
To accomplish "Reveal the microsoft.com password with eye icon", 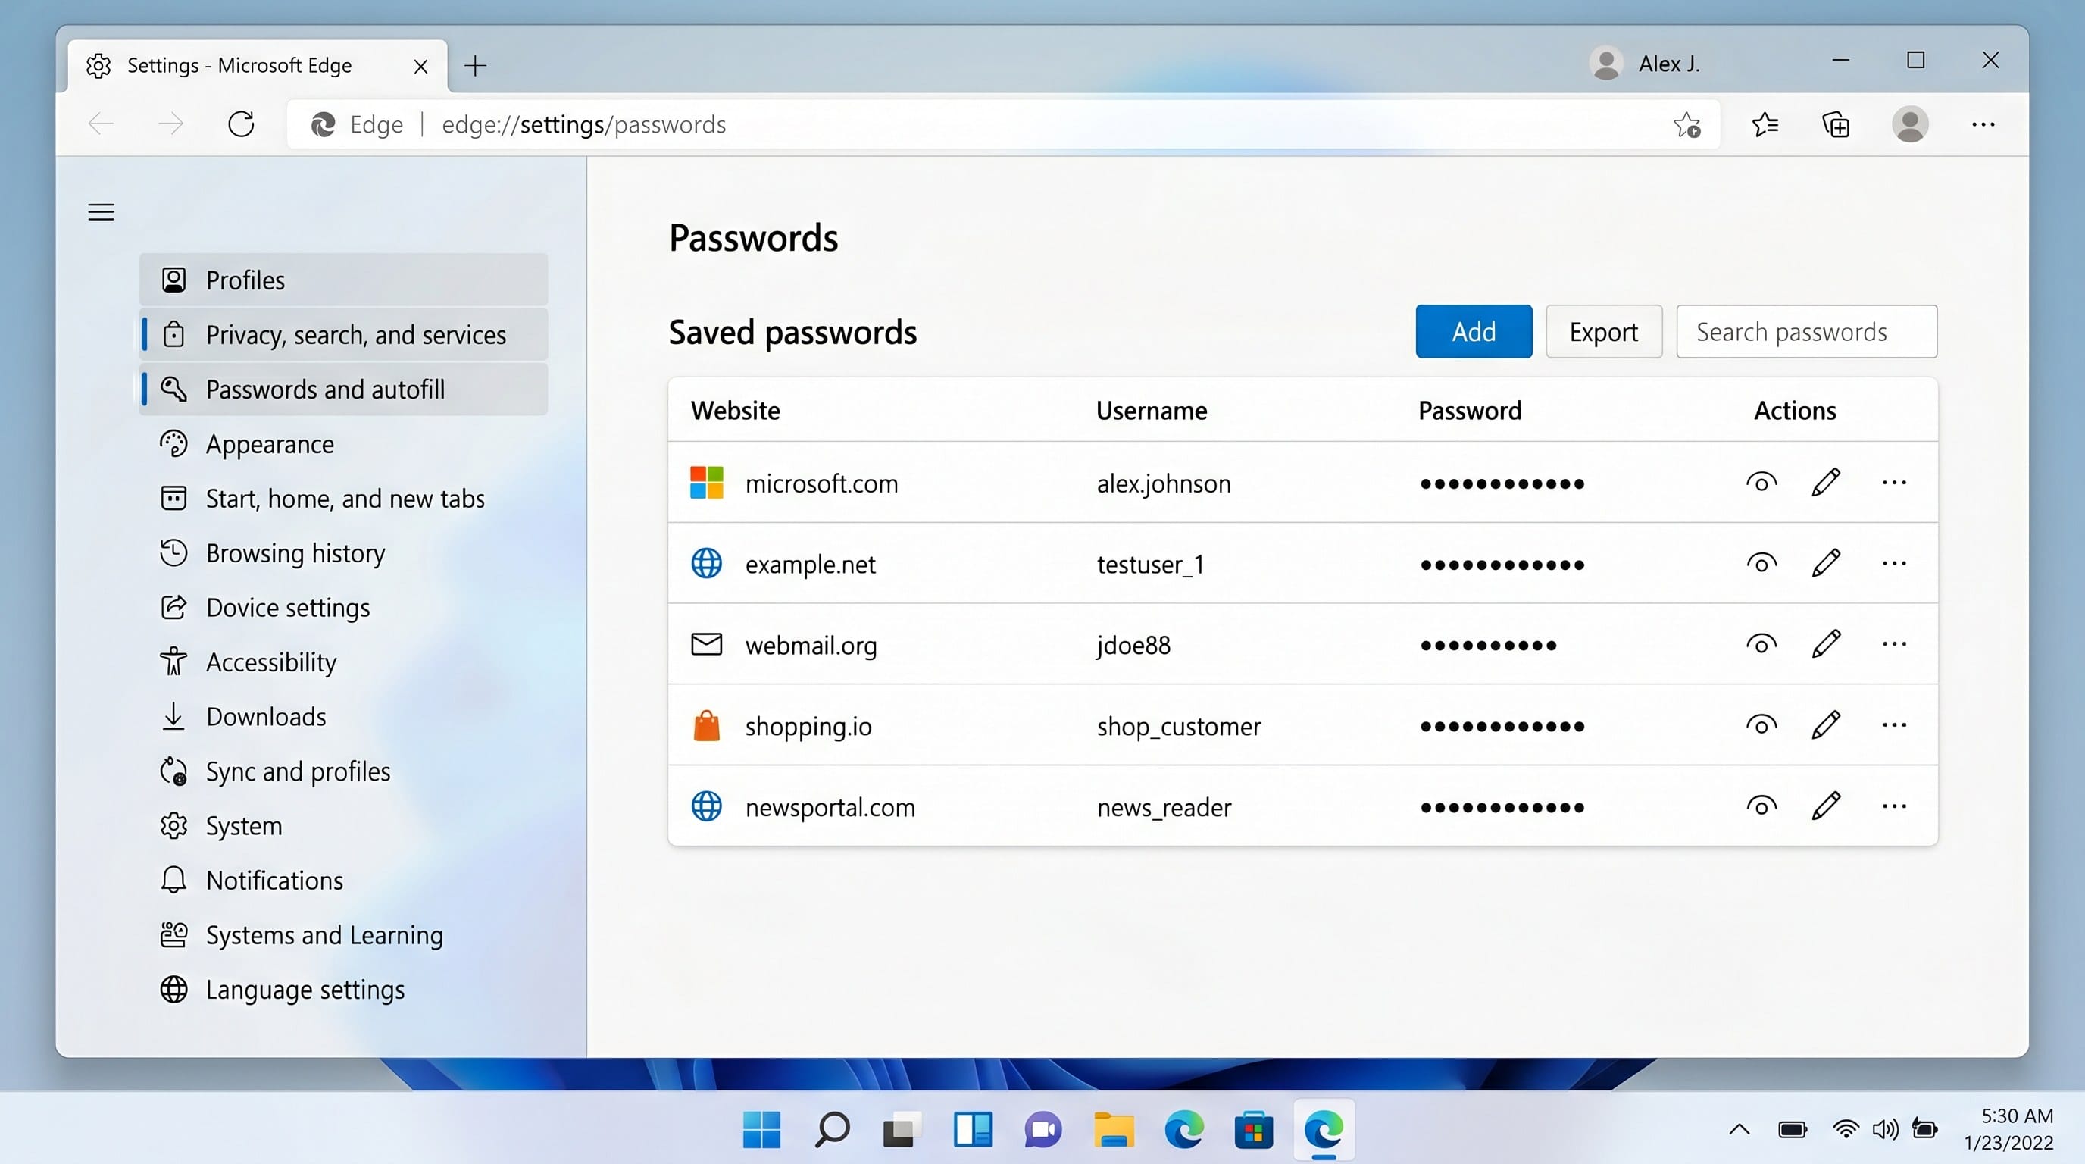I will (x=1761, y=483).
